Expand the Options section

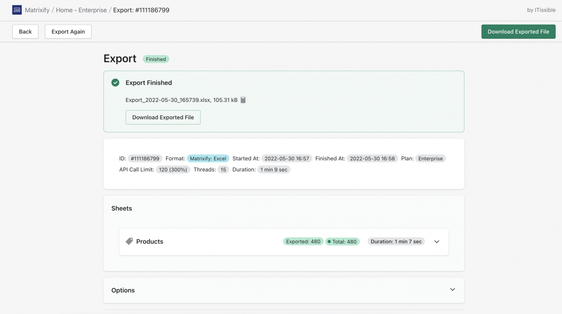point(452,289)
